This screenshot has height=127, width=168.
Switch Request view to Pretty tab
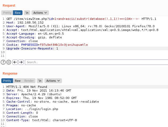[x=7, y=13]
